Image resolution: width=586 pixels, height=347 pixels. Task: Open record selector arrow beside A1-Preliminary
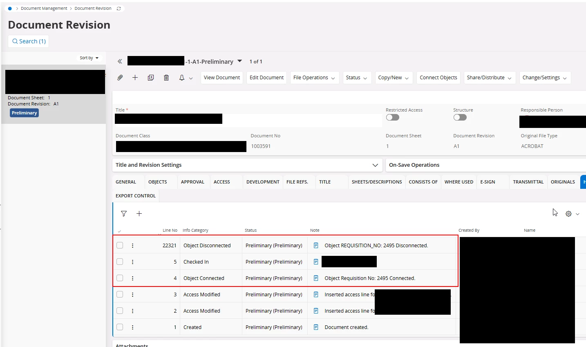click(x=240, y=61)
